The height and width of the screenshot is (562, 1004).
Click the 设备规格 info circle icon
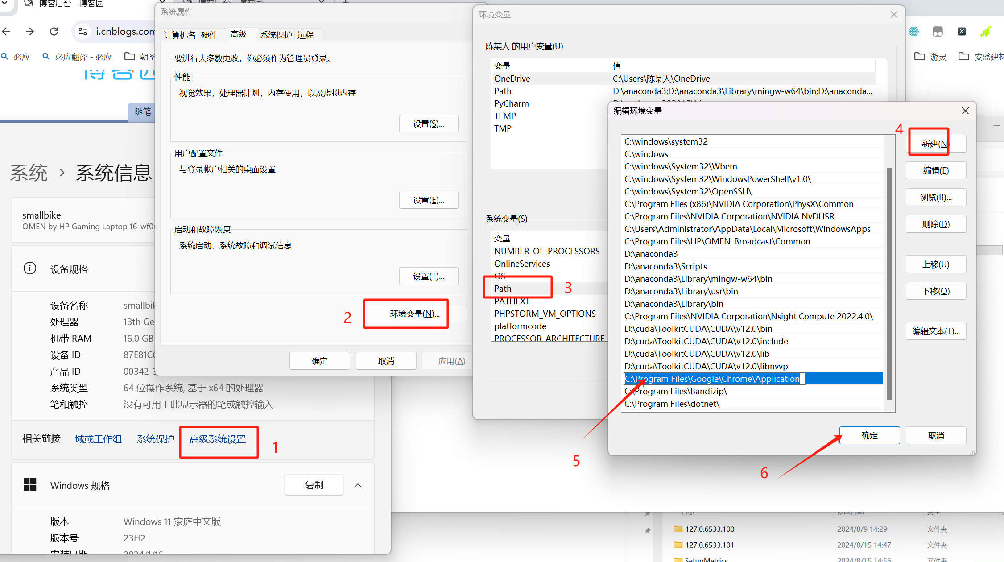tap(30, 269)
